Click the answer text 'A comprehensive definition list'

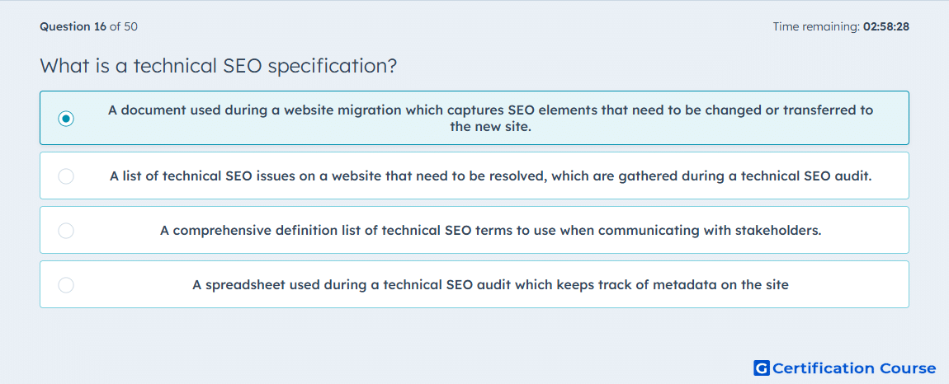pos(491,231)
